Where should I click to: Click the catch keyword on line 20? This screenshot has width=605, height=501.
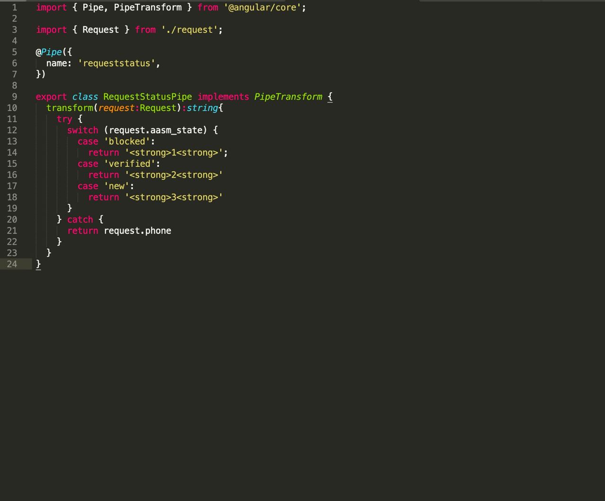click(80, 219)
